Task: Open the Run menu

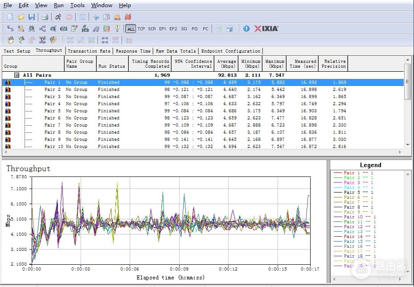Action: point(59,5)
